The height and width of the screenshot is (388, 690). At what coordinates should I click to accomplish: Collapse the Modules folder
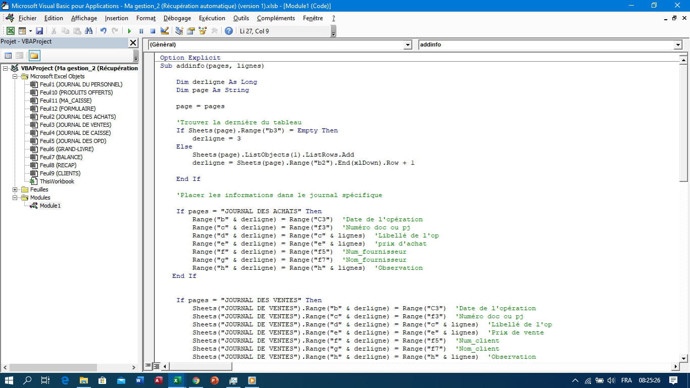pos(15,198)
